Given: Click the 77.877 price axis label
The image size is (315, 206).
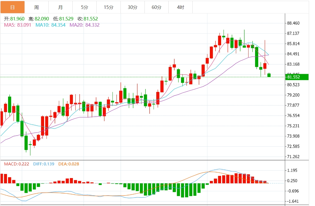Looking at the screenshot, I should pyautogui.click(x=293, y=105).
